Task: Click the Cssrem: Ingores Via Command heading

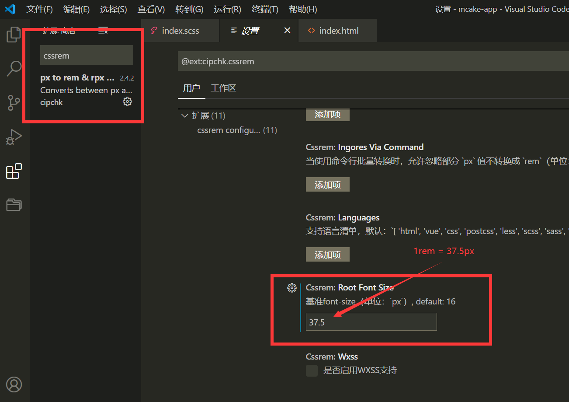Action: click(364, 147)
